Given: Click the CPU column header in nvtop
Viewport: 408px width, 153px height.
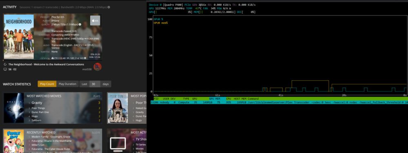Looking at the screenshot, I should click(228, 99).
